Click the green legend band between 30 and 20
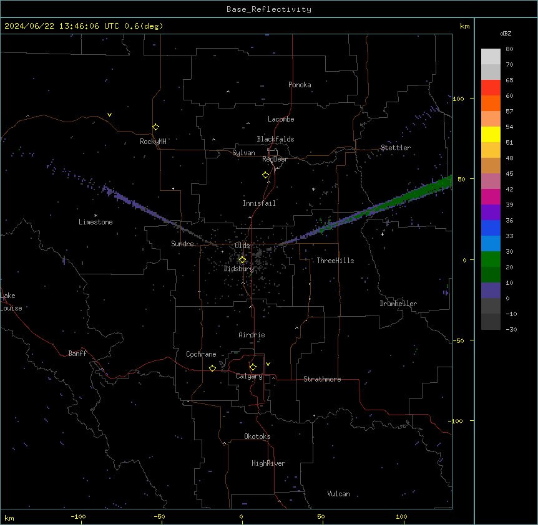Image resolution: width=538 pixels, height=525 pixels. [x=491, y=259]
